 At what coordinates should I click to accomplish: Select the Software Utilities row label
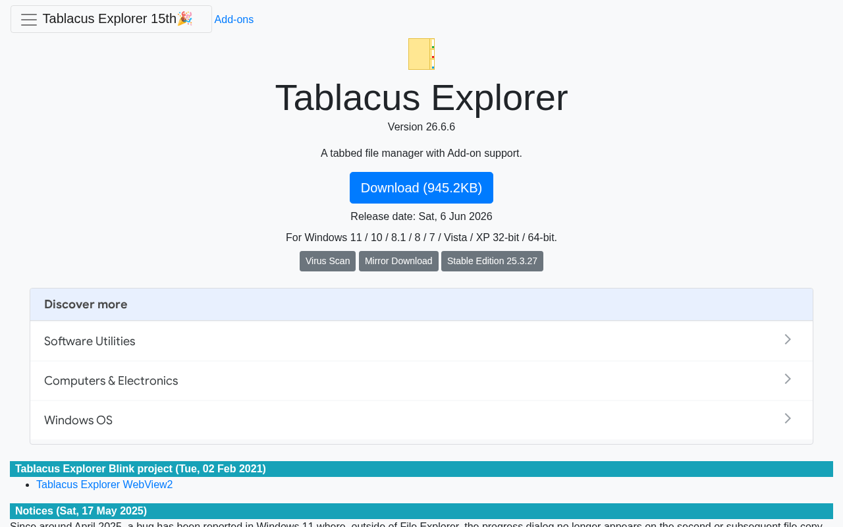(90, 341)
